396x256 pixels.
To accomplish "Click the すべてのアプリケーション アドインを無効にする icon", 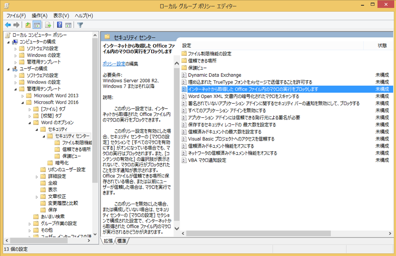I will pyautogui.click(x=184, y=110).
